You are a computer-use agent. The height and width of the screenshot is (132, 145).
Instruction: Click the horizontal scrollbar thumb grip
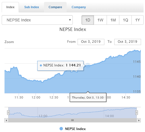point(72,120)
